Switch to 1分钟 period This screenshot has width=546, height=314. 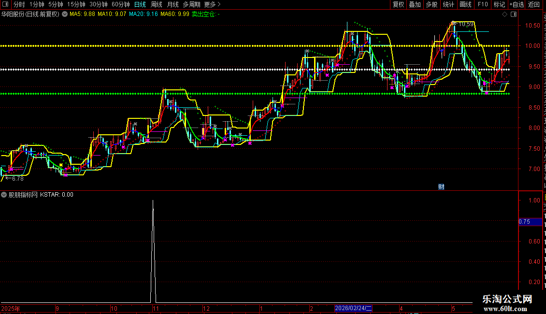[37, 4]
